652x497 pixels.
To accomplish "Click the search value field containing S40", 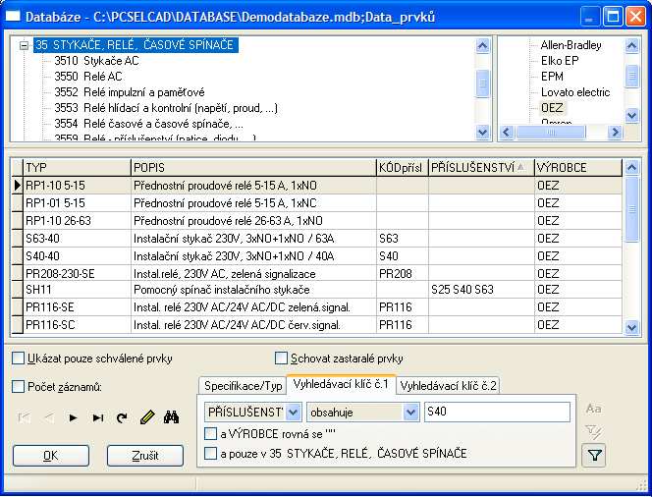I will (497, 413).
